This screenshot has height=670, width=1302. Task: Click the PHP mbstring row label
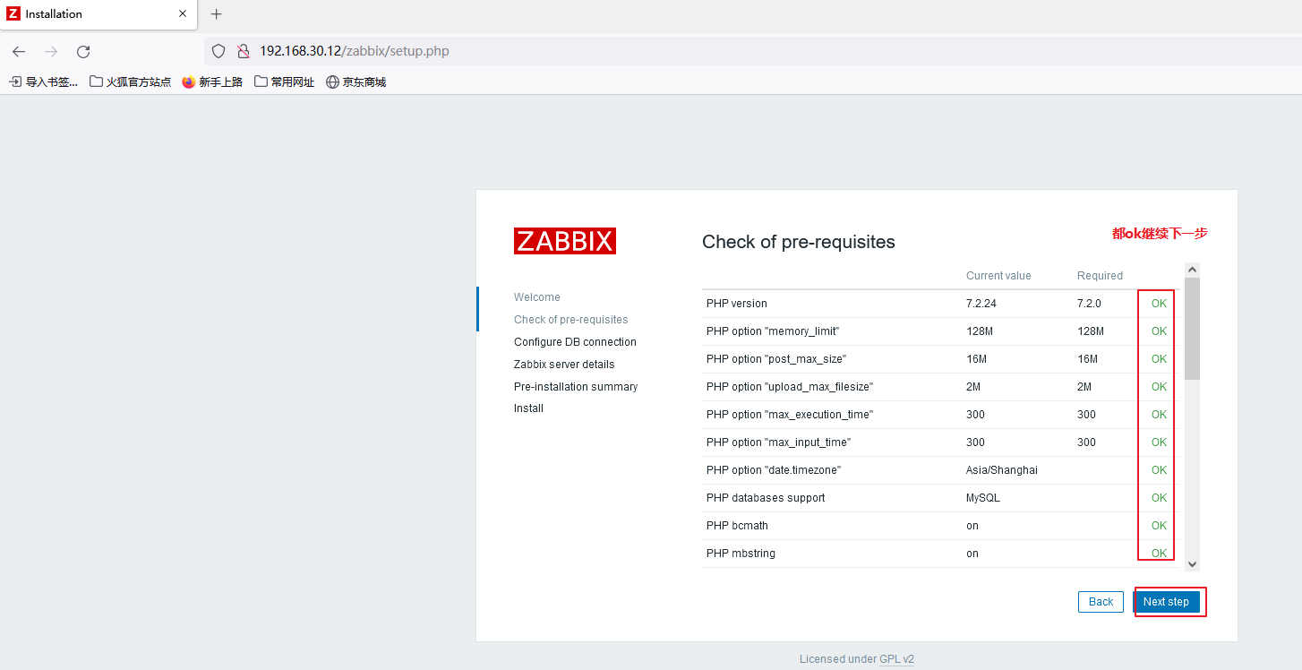741,554
